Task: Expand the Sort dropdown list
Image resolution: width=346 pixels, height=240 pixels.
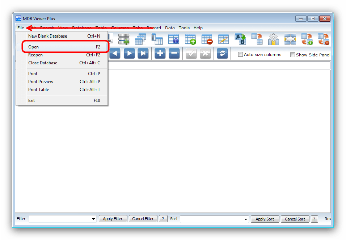Action: [x=246, y=219]
